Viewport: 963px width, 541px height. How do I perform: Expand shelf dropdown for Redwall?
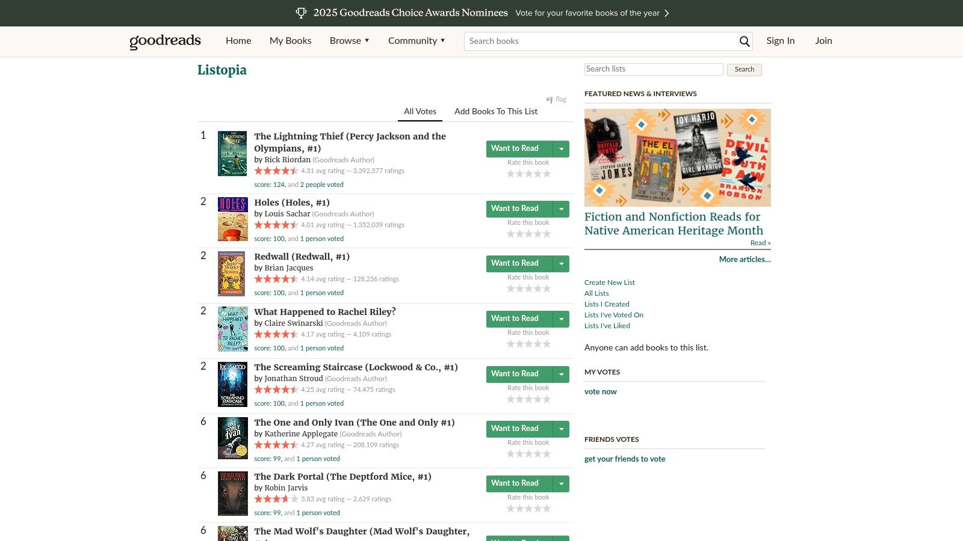pyautogui.click(x=561, y=264)
